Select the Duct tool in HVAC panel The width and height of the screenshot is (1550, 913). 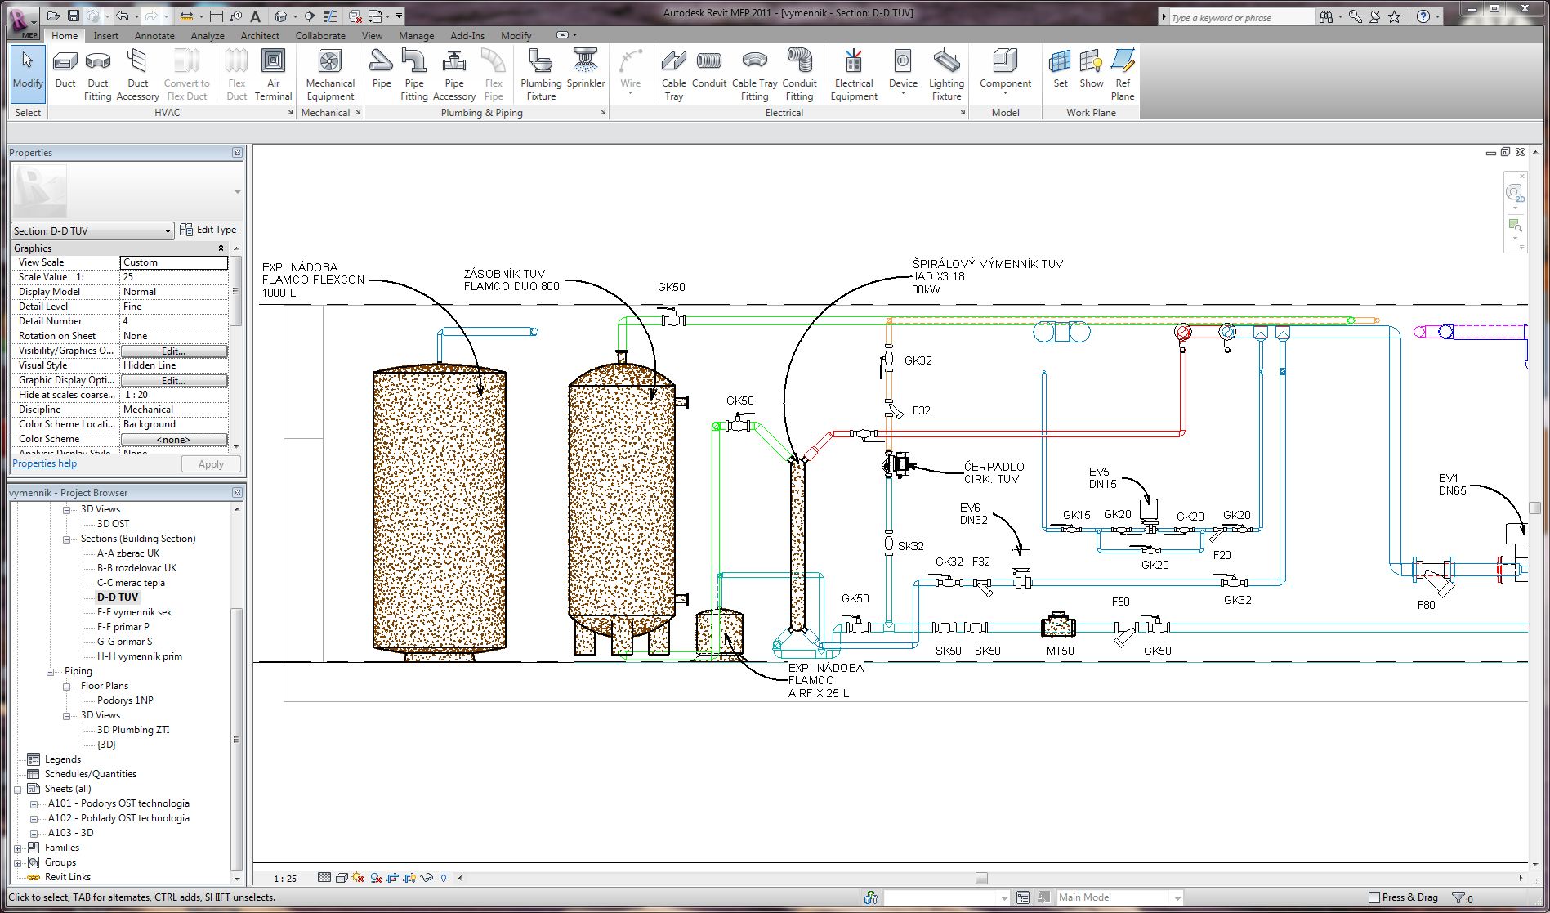coord(65,70)
